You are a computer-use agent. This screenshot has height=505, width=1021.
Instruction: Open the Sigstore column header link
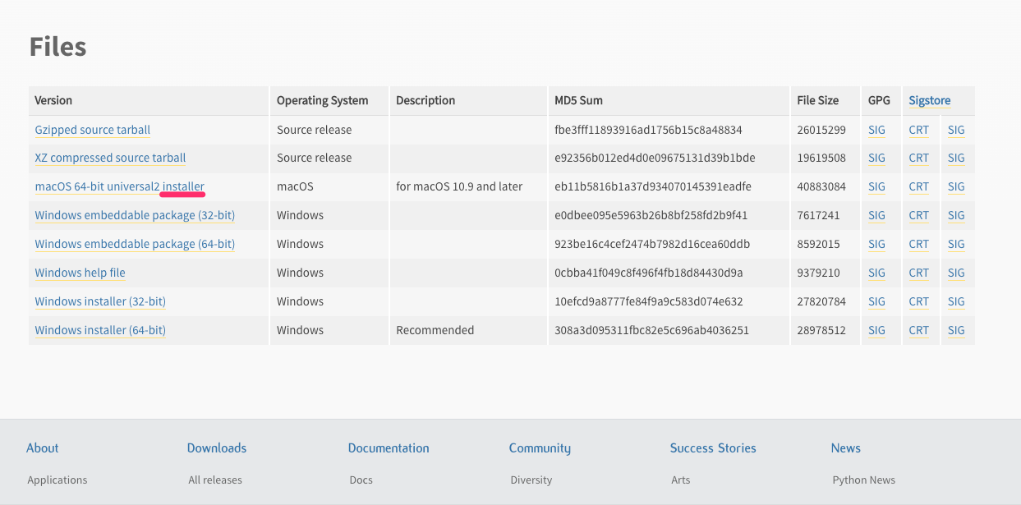click(930, 100)
